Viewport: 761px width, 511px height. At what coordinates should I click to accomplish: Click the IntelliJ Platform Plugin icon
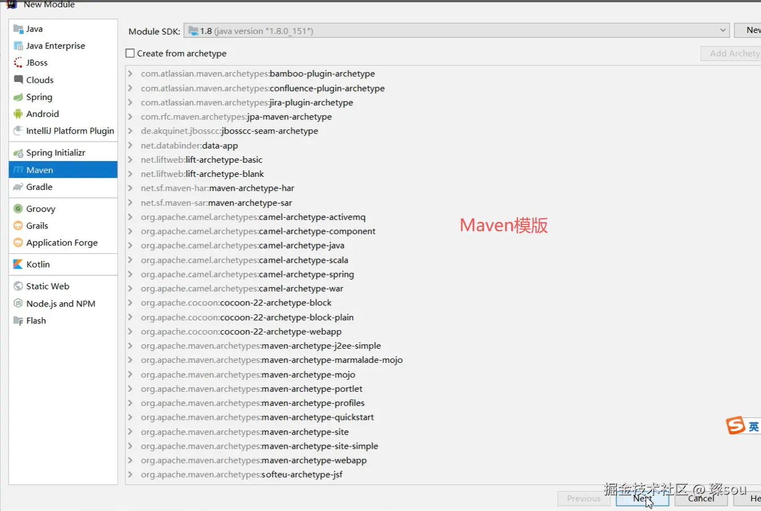coord(18,131)
